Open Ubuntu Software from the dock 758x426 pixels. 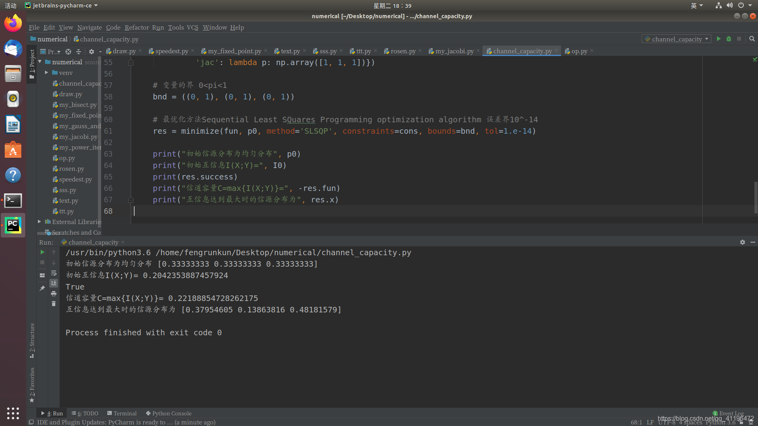tap(13, 150)
